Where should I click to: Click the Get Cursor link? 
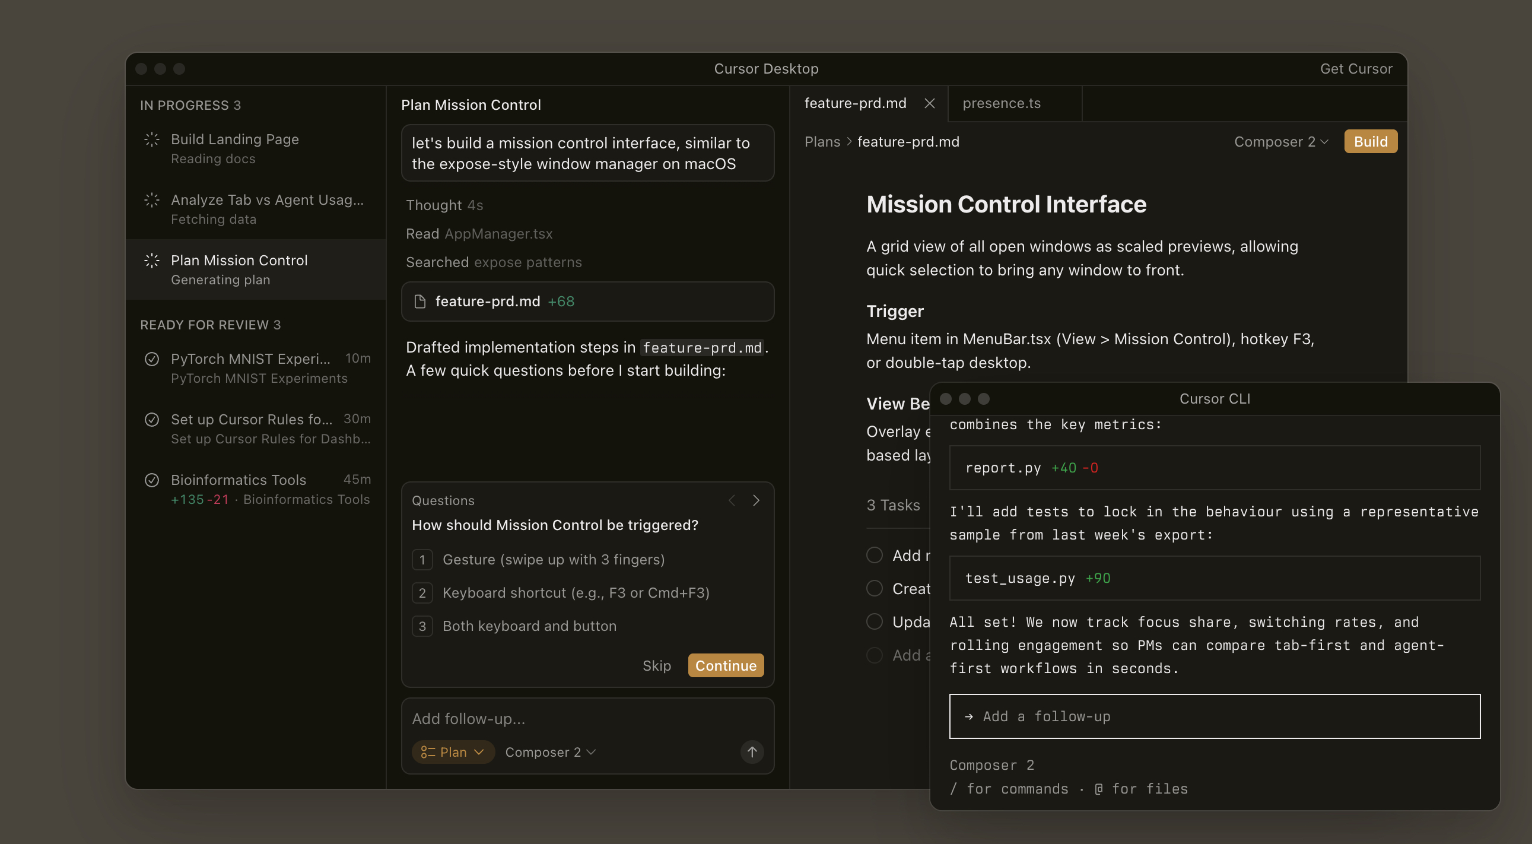pos(1356,69)
